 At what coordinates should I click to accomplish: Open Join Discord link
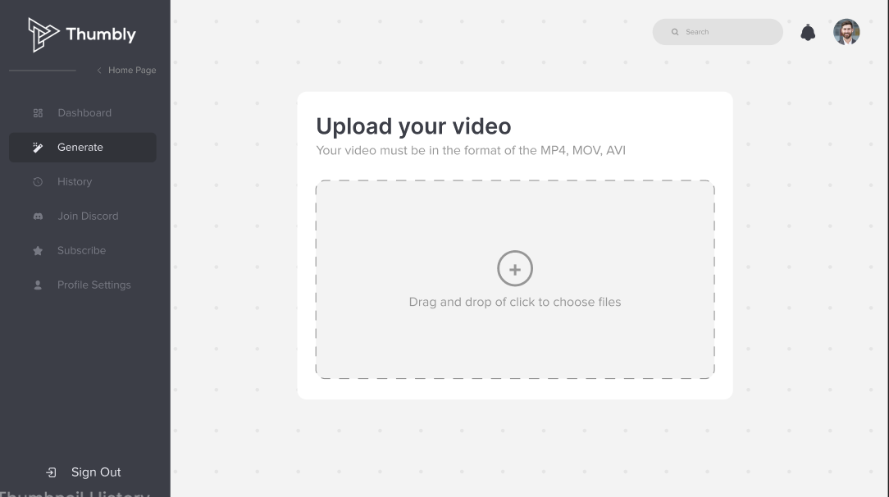tap(83, 216)
